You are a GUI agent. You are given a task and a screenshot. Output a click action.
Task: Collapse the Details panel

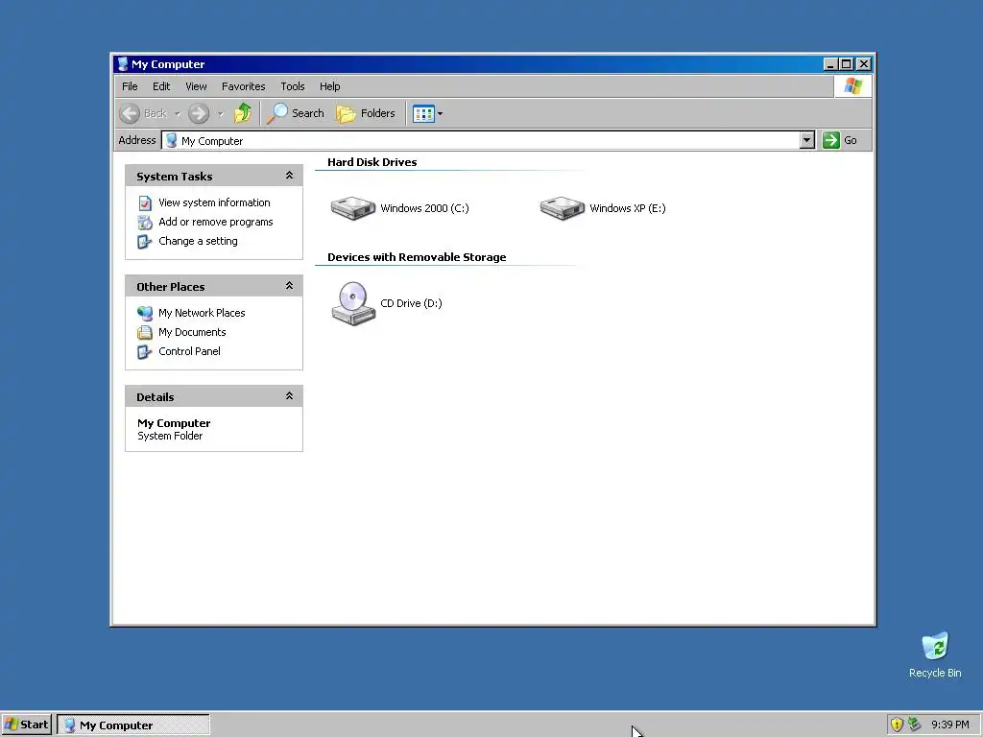pyautogui.click(x=289, y=396)
